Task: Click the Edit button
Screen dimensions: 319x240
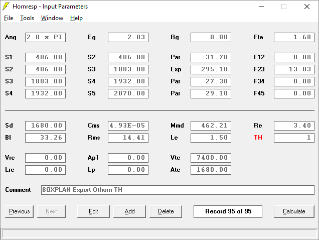Action: point(93,211)
